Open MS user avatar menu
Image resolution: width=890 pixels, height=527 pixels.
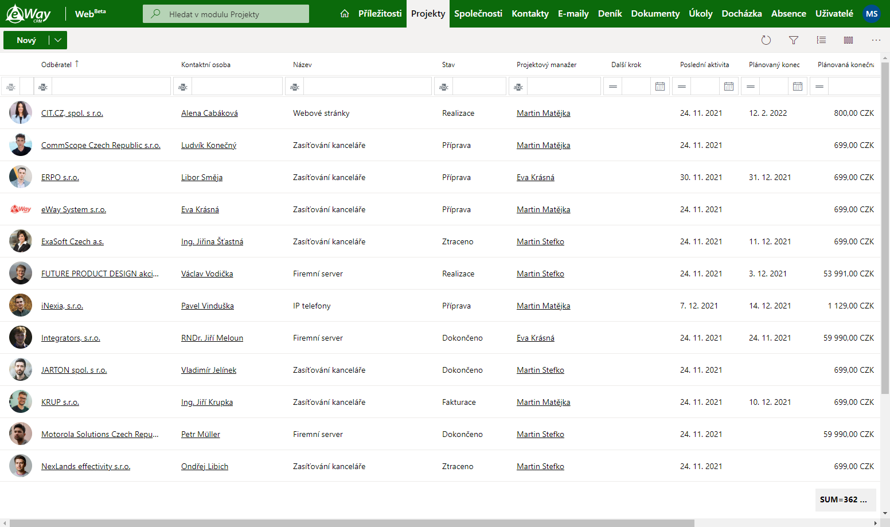872,14
